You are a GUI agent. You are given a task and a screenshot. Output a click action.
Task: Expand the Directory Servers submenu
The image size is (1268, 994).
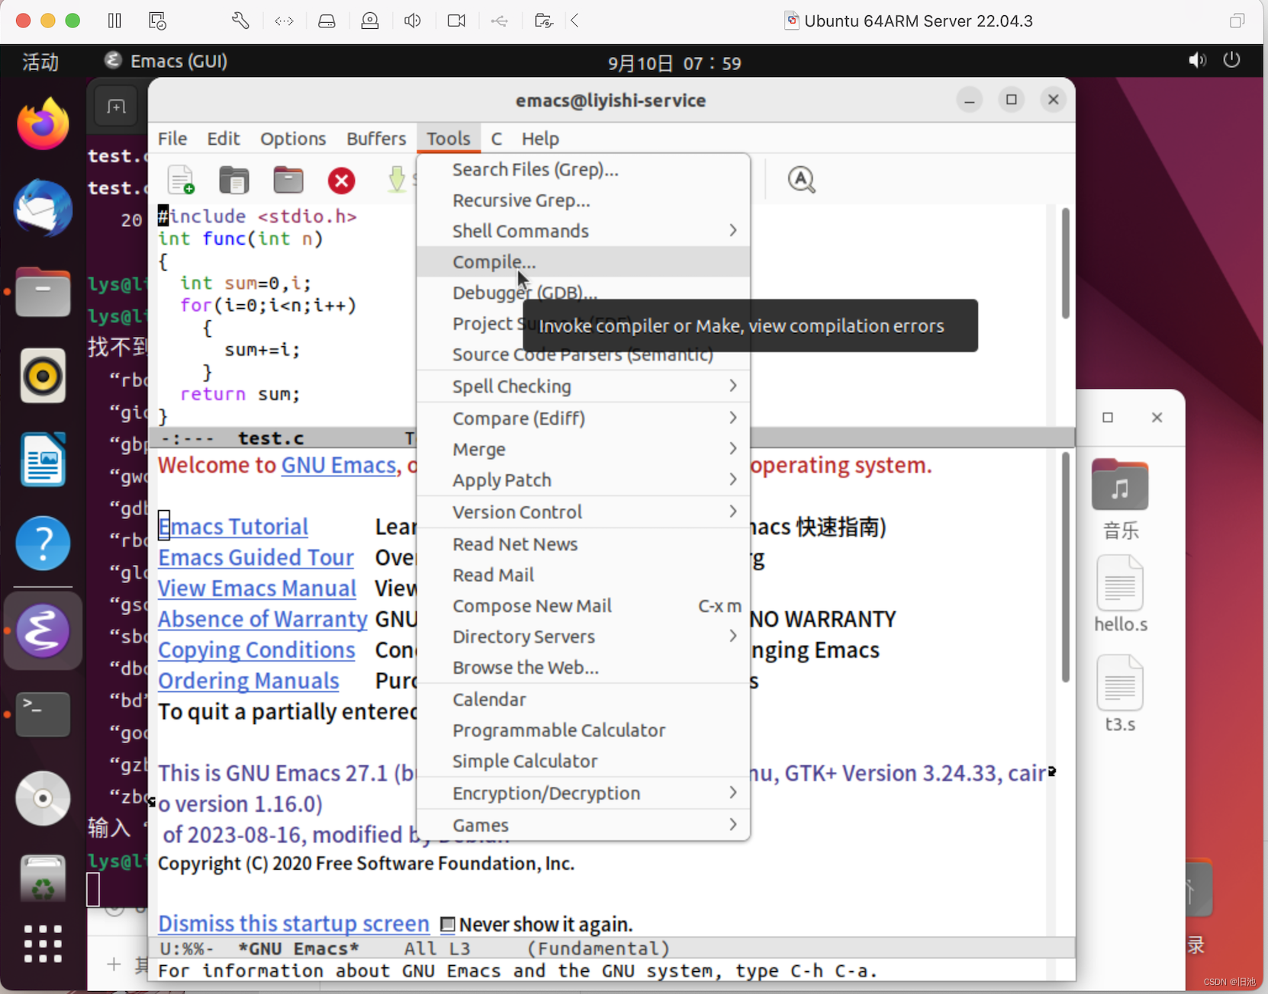[584, 636]
